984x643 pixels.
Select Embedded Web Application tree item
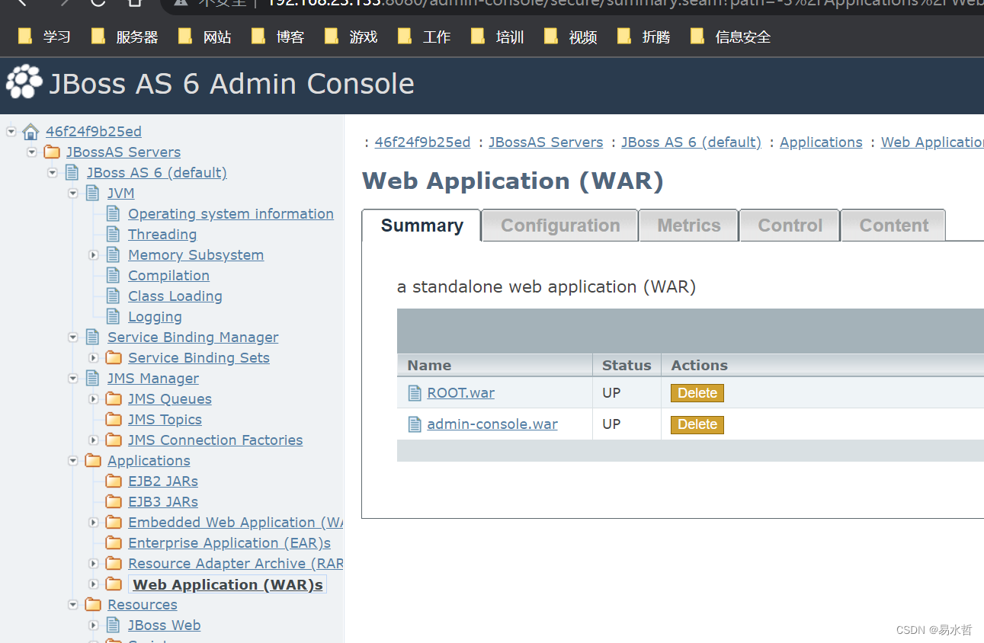(x=236, y=523)
